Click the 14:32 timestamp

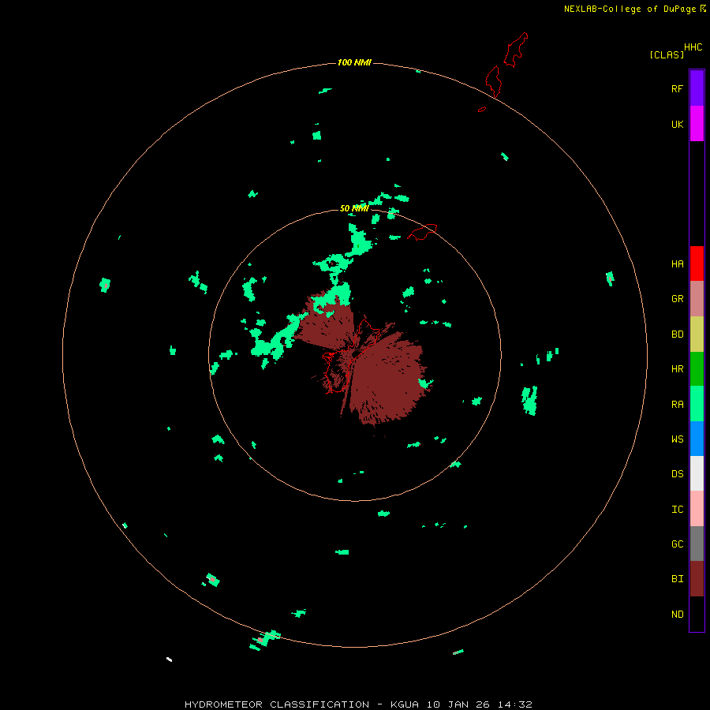point(514,704)
